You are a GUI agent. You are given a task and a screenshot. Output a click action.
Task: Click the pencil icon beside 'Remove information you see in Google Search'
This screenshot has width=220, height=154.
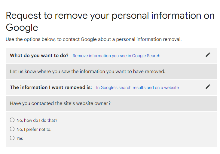click(x=208, y=55)
